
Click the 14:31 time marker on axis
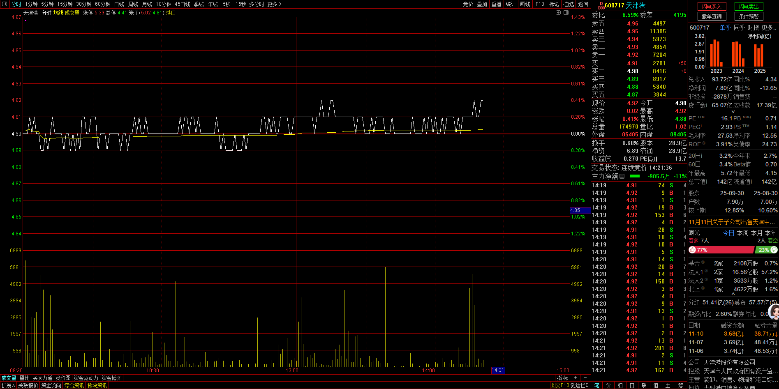pyautogui.click(x=498, y=371)
